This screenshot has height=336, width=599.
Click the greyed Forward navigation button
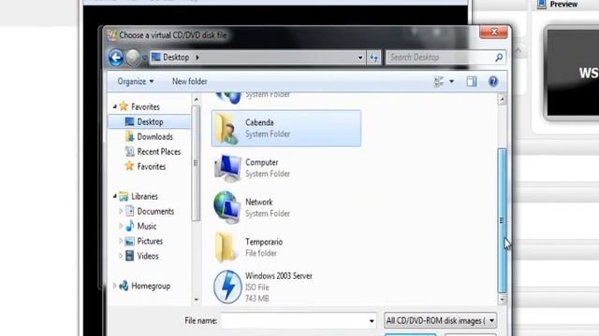(x=133, y=58)
